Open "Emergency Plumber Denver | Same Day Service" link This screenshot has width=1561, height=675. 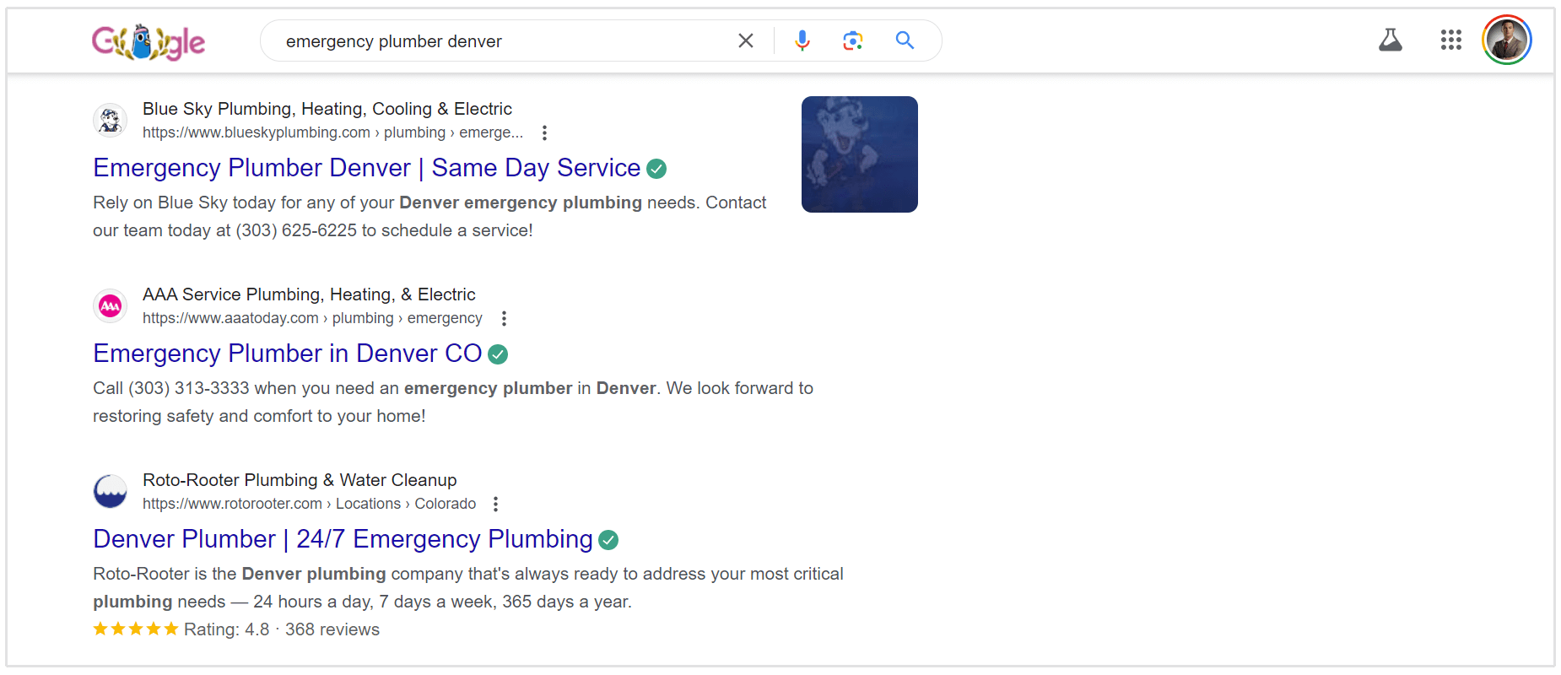pos(366,168)
